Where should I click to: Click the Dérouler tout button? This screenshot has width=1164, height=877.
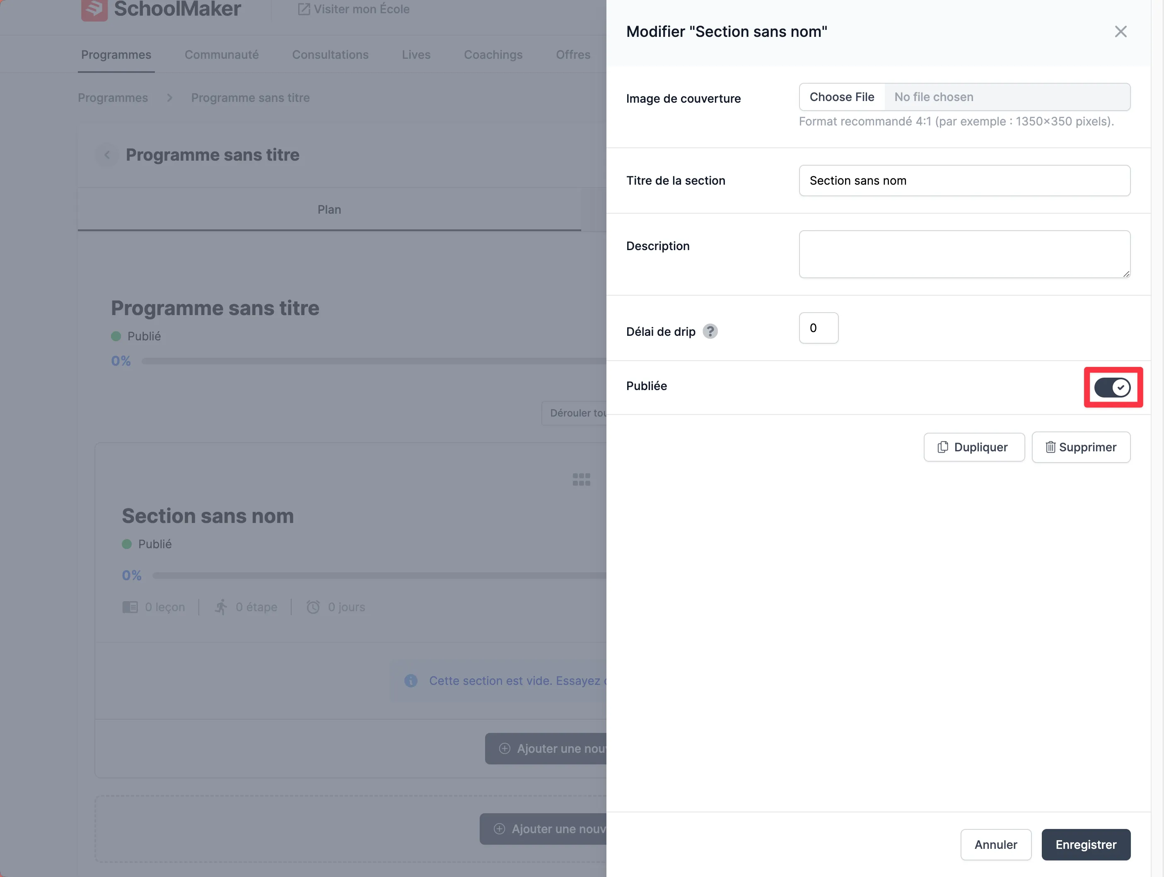coord(575,413)
